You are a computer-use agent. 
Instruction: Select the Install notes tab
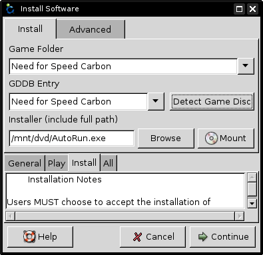(x=84, y=162)
